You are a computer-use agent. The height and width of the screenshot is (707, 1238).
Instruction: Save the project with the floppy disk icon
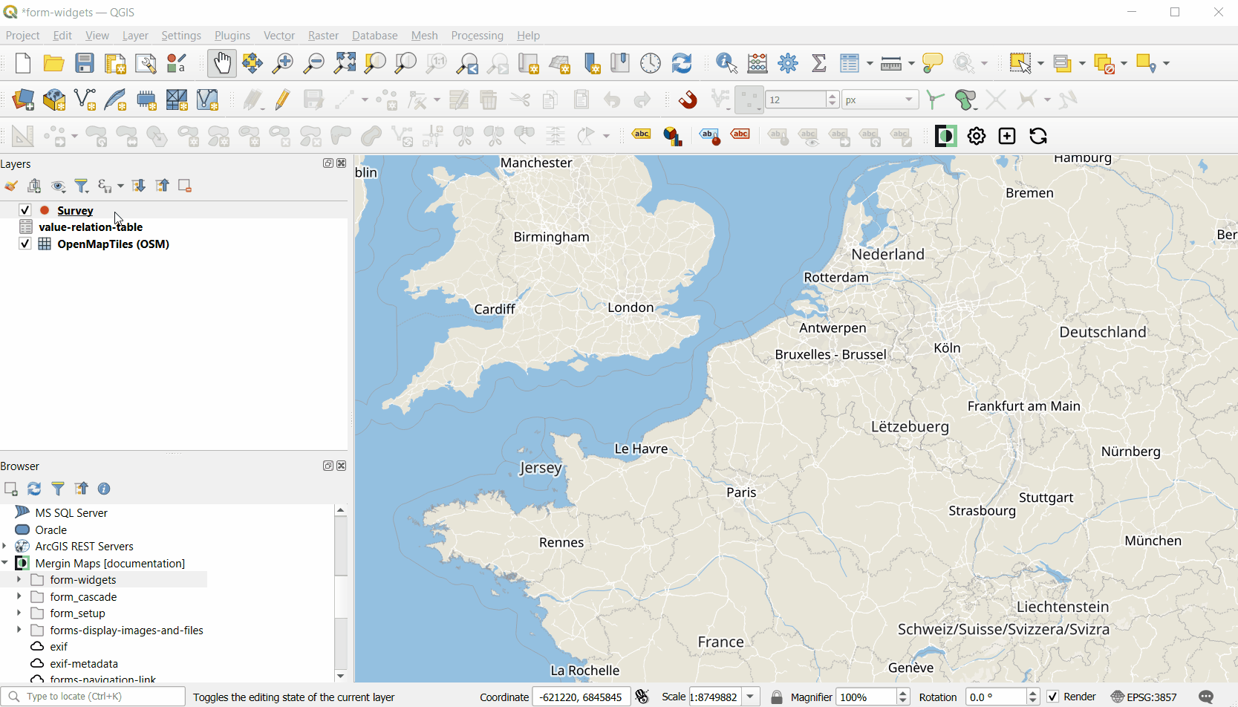coord(85,64)
